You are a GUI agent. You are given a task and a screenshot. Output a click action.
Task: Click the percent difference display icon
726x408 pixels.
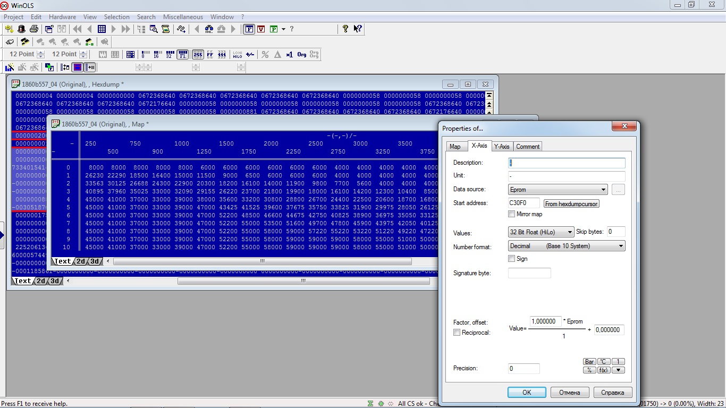[265, 55]
